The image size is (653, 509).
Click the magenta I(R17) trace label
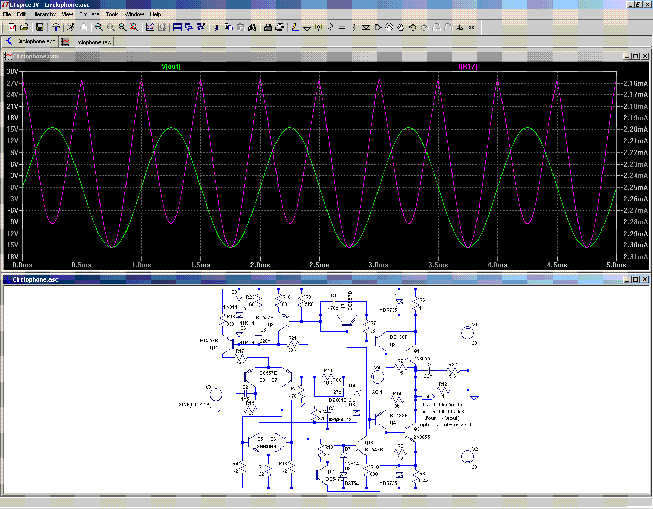(x=468, y=67)
